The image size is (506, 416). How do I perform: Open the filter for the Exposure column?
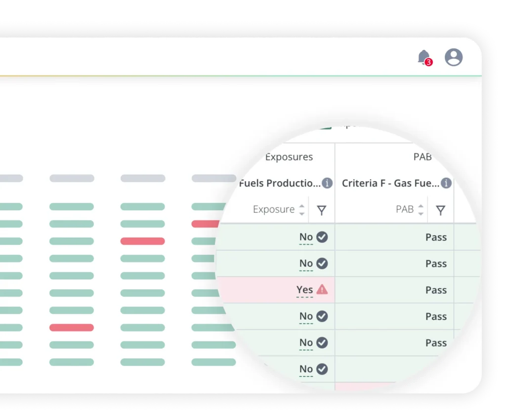321,210
